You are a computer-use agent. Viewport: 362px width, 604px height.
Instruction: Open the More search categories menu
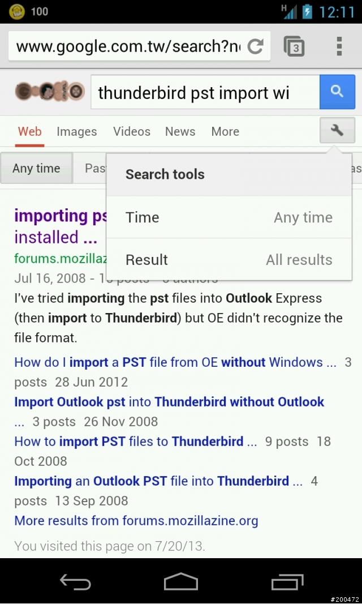pos(225,131)
